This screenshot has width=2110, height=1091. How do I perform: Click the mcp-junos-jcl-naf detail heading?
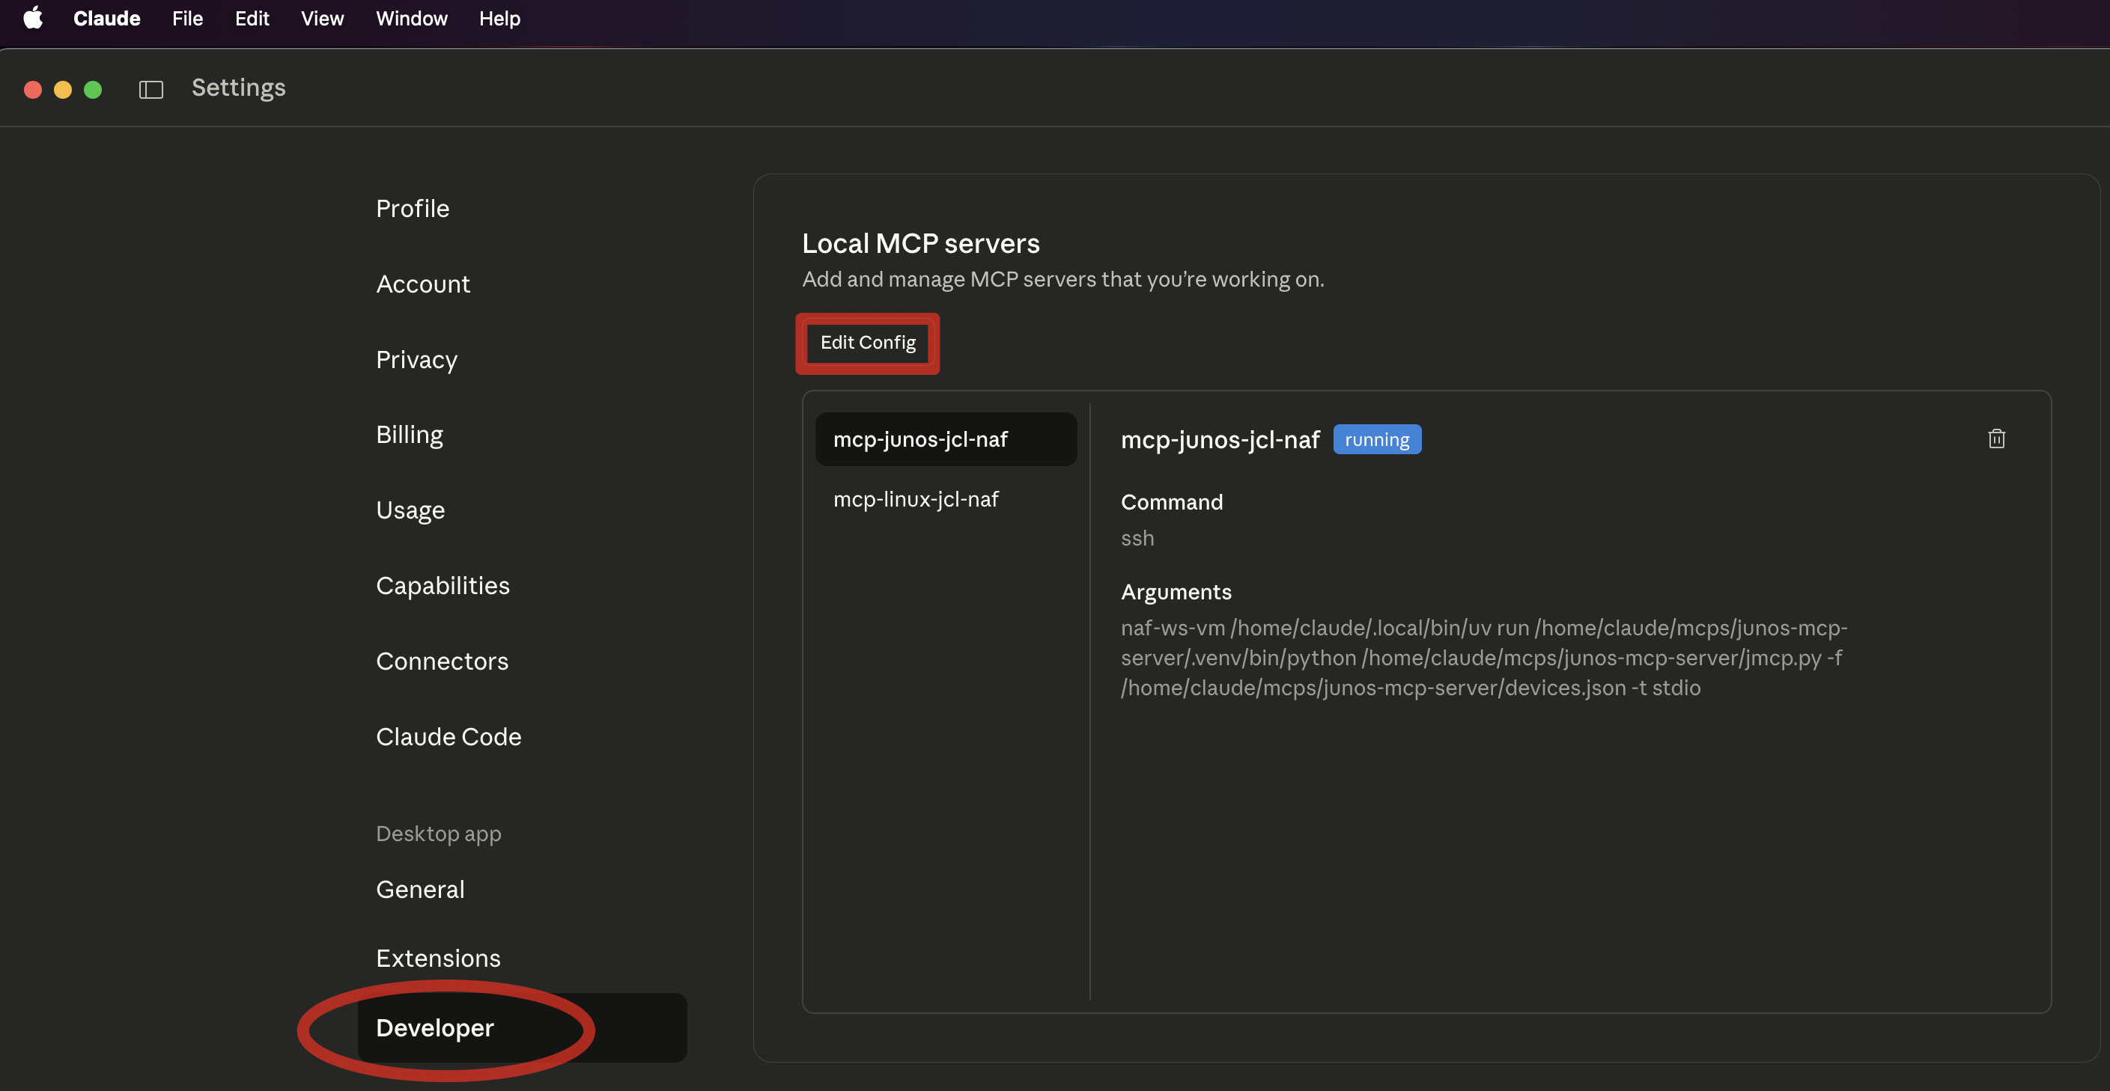tap(1220, 439)
